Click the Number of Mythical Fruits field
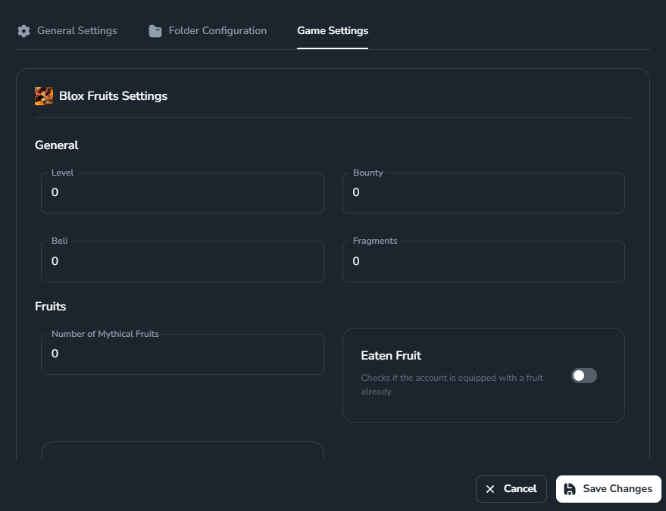666x511 pixels. coord(182,354)
